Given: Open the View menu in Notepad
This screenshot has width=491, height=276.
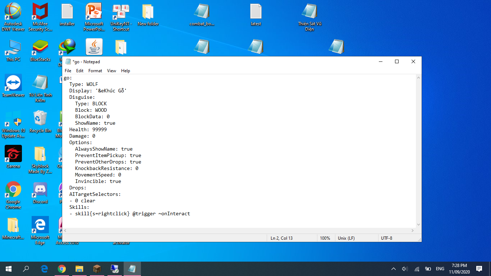Looking at the screenshot, I should click(111, 71).
